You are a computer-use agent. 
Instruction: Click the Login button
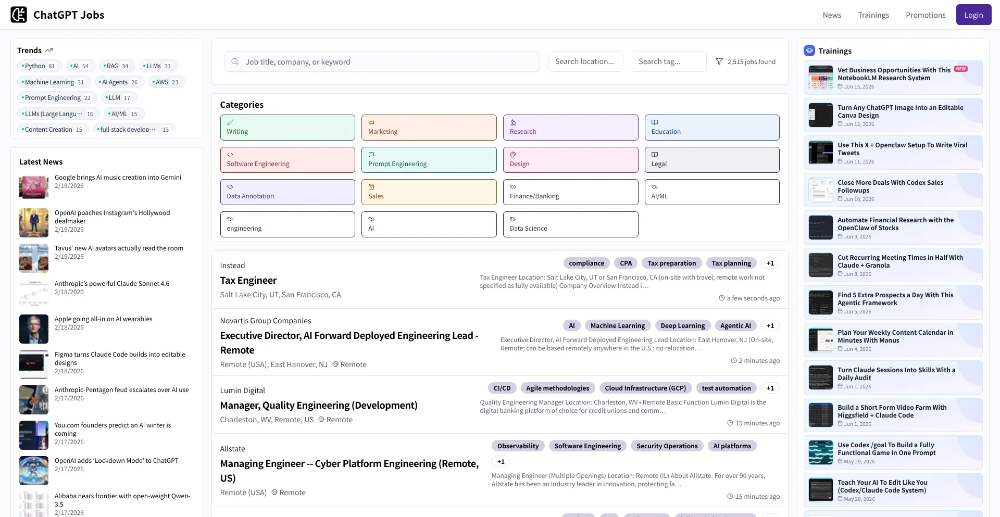(973, 15)
